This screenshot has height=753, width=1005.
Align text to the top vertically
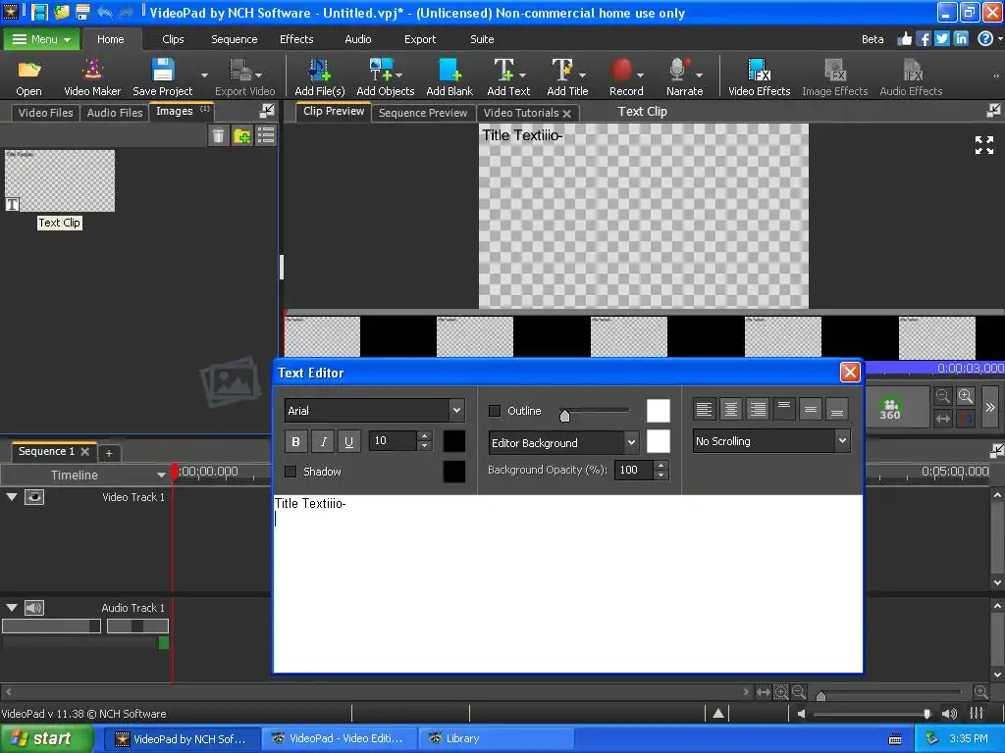point(784,409)
